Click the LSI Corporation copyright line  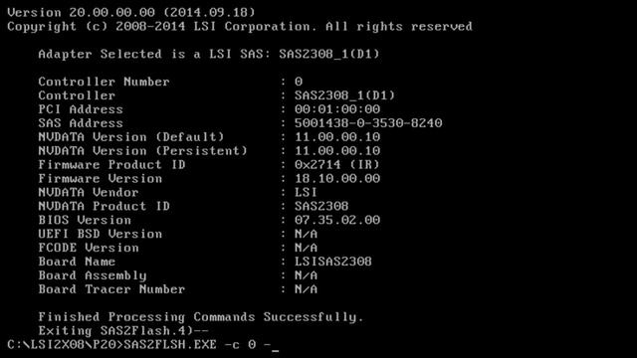[x=240, y=27]
